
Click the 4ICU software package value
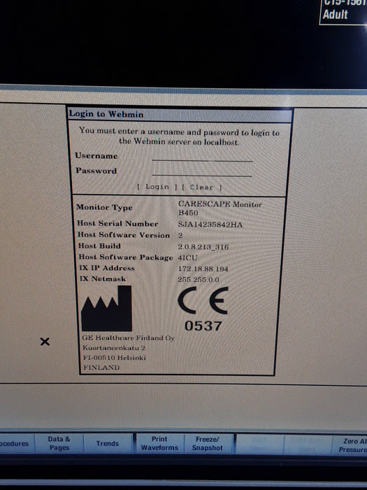click(x=187, y=258)
